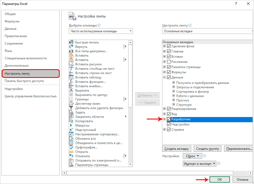Select the Cut scissors icon
This screenshot has width=254, height=184.
click(x=71, y=90)
